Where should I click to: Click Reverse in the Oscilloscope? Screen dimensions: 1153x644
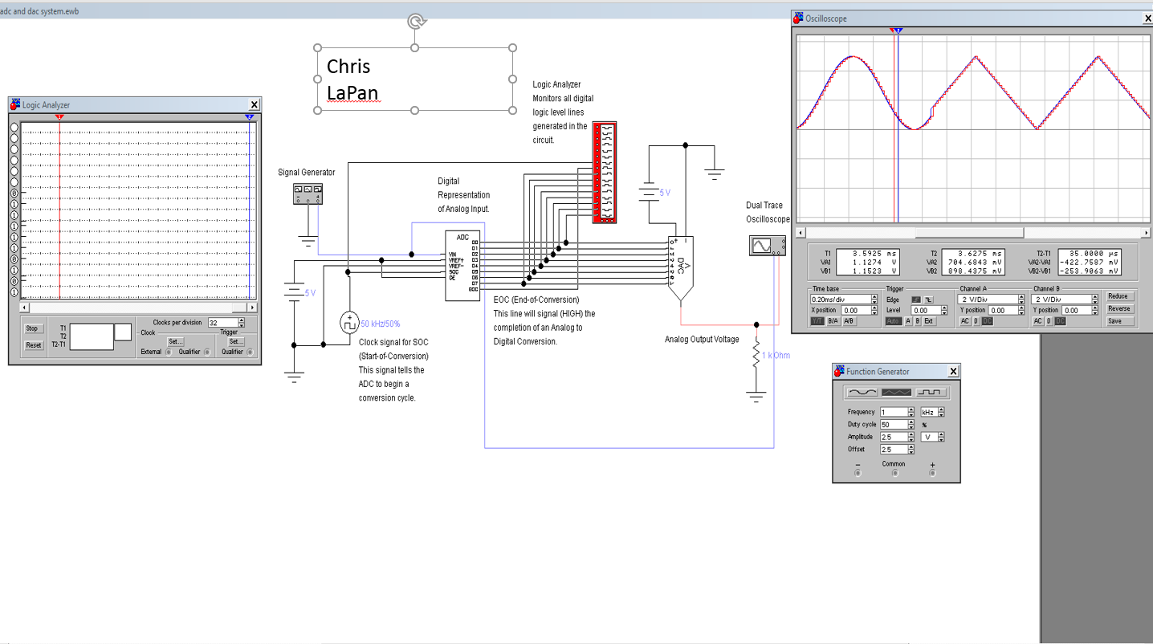(1118, 308)
